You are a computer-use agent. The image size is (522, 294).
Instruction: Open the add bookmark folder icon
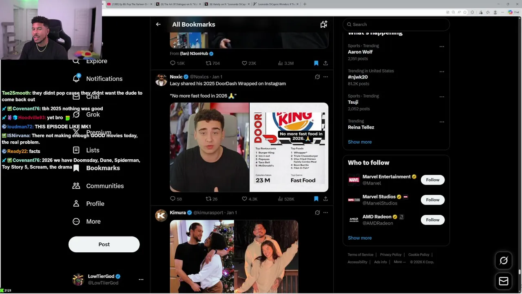click(x=323, y=24)
